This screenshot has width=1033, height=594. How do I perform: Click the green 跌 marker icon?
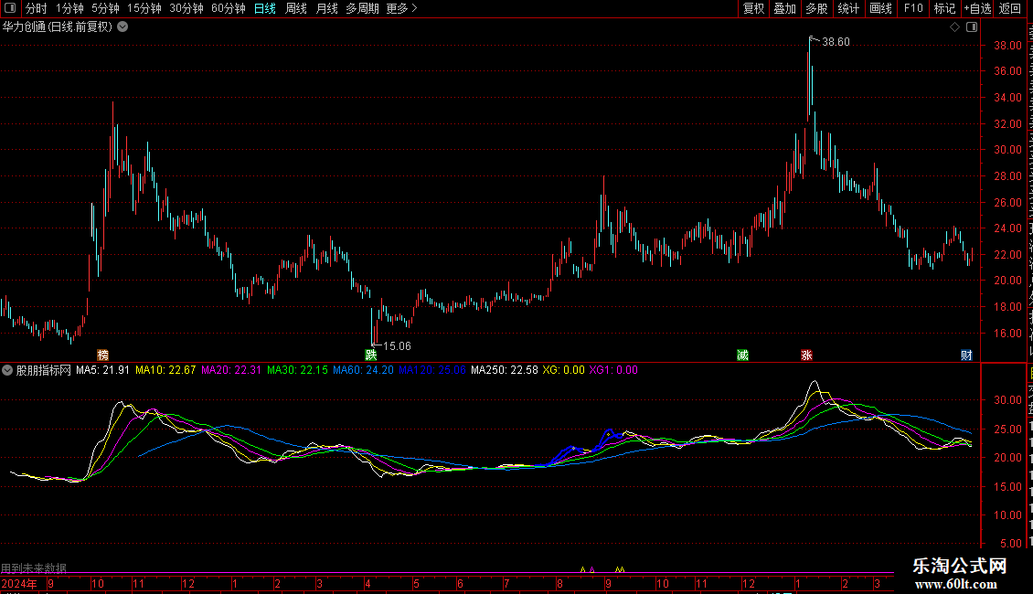371,355
